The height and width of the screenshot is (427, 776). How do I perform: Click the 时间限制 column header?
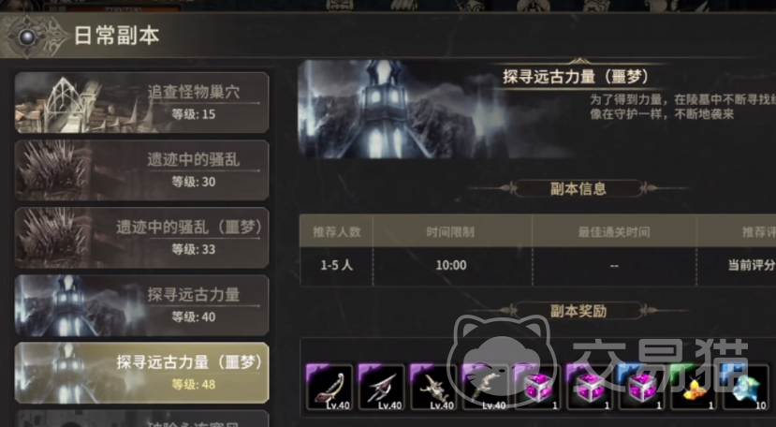(451, 232)
